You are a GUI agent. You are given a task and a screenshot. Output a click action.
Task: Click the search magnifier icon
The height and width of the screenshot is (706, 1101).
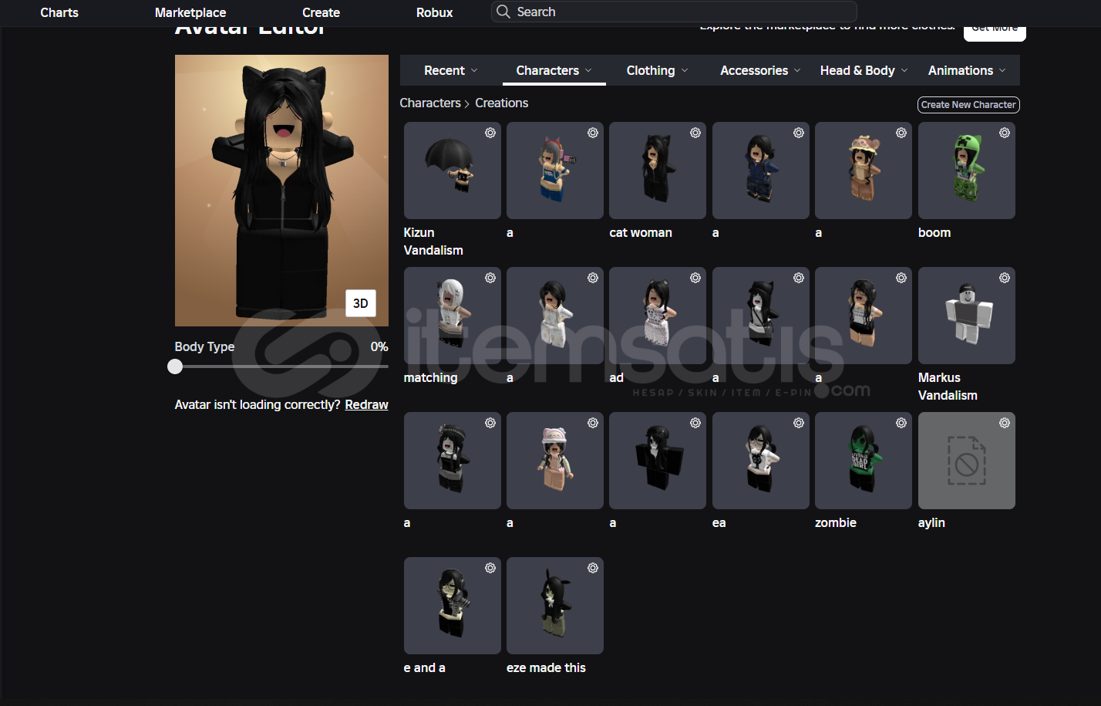click(x=503, y=12)
